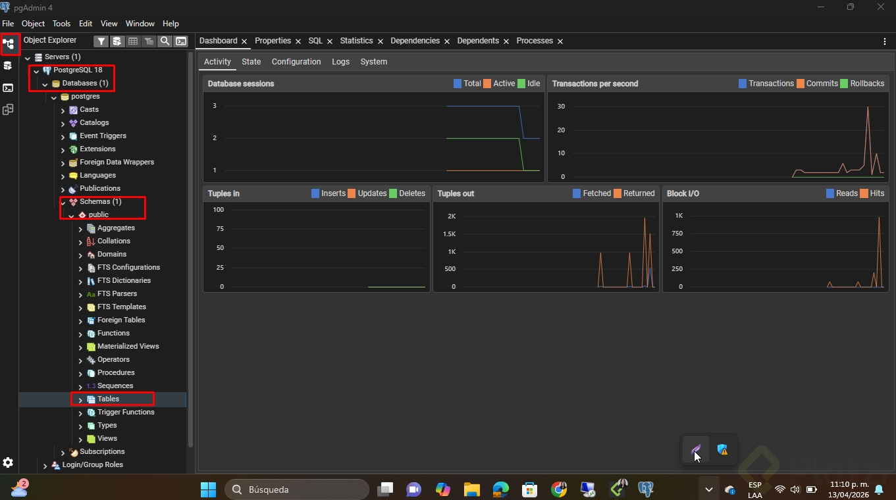This screenshot has width=896, height=500.
Task: Open the Object Explorer sidebar icon
Action: pyautogui.click(x=9, y=44)
